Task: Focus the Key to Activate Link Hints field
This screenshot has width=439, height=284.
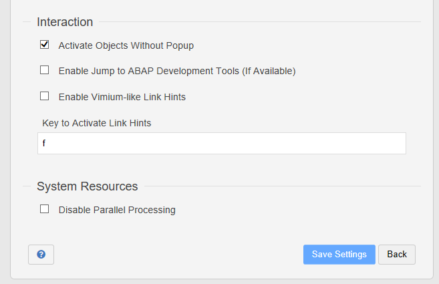Action: coord(222,144)
